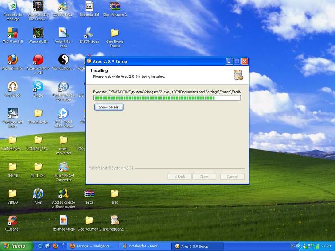Click the ES language indicator in tray
The height and width of the screenshot is (251, 335).
point(292,246)
